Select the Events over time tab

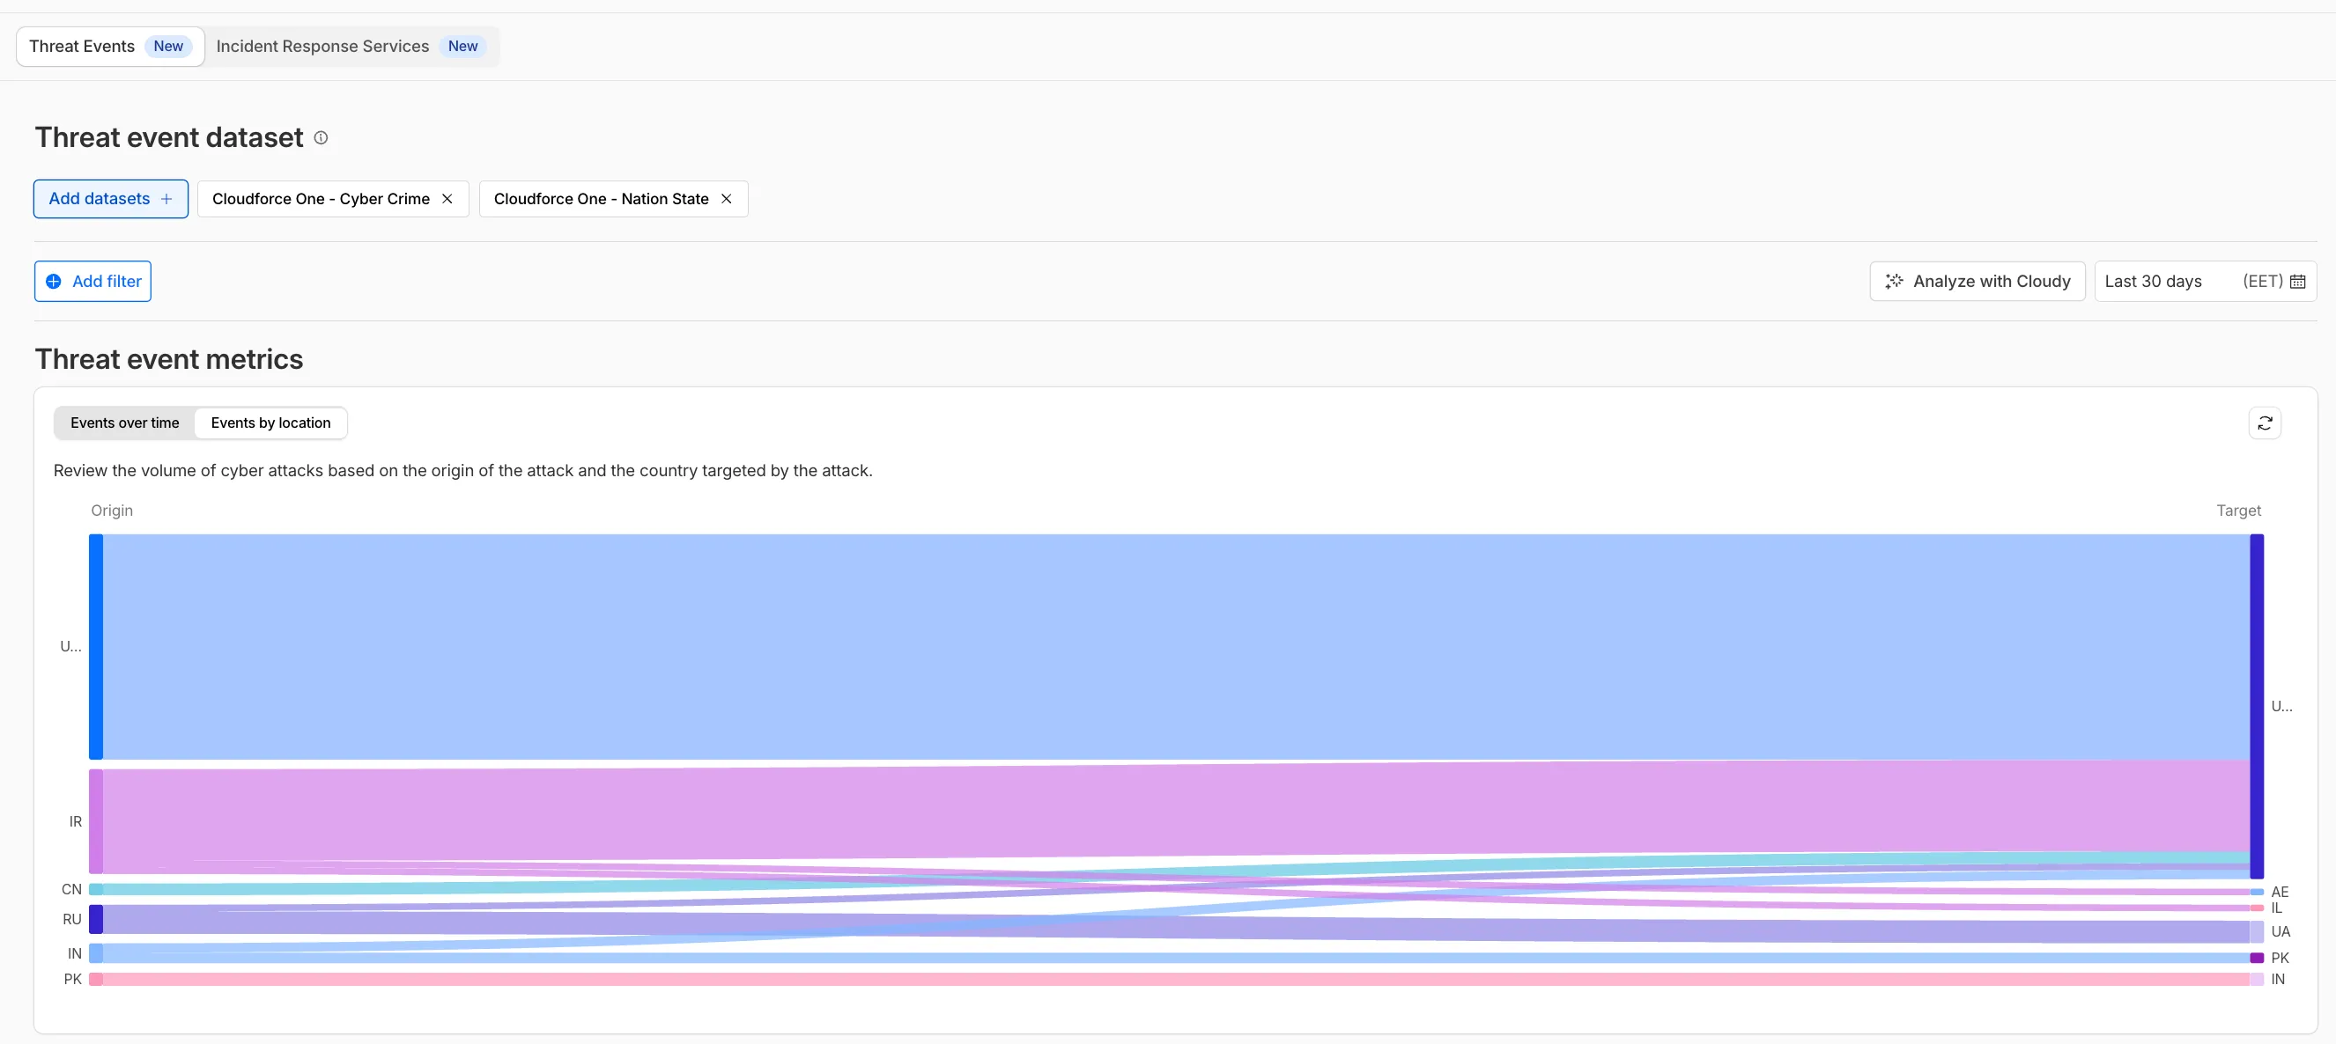pyautogui.click(x=124, y=423)
